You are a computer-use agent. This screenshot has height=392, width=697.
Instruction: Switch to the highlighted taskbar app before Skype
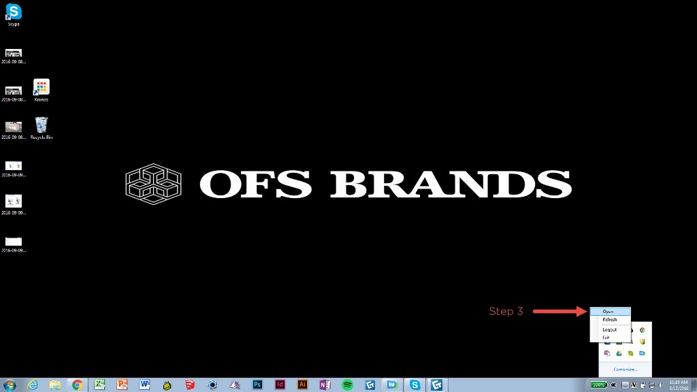pyautogui.click(x=393, y=385)
